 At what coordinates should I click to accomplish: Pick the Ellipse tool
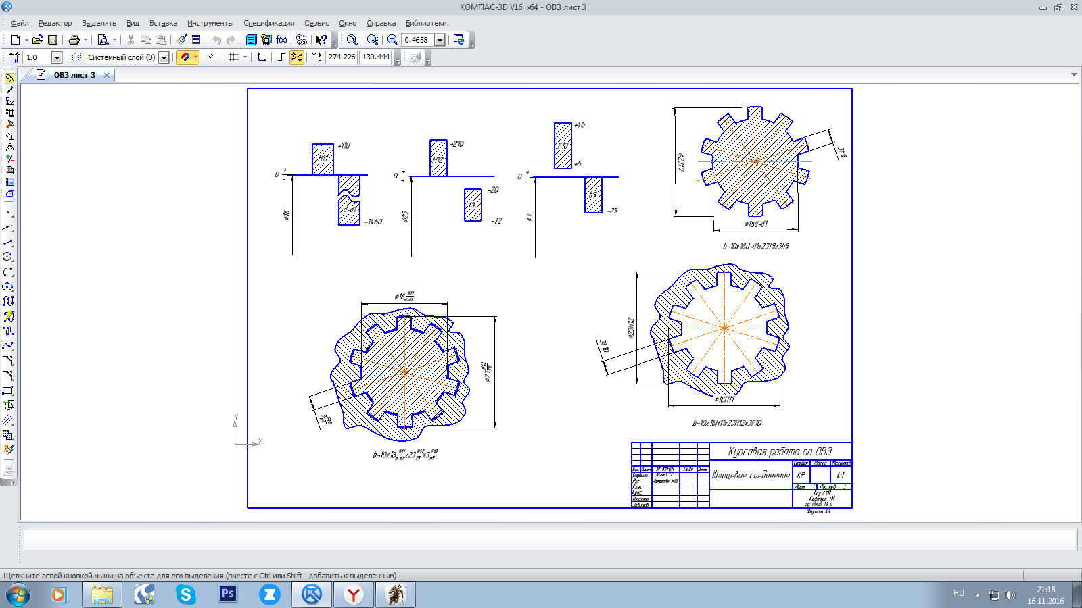[x=8, y=286]
